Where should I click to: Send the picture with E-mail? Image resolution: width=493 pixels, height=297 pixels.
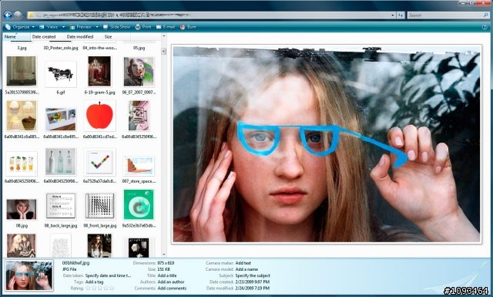[166, 27]
